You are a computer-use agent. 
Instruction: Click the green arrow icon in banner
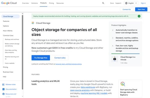[139, 16]
